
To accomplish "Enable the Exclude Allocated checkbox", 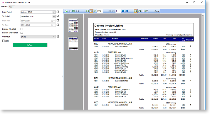I will (22, 29).
